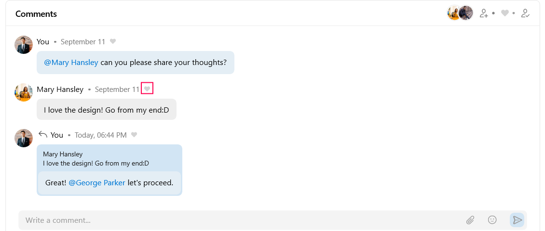Like Mary Hansley's comment with the heart
Viewport: 545px width, 231px height.
coord(147,89)
